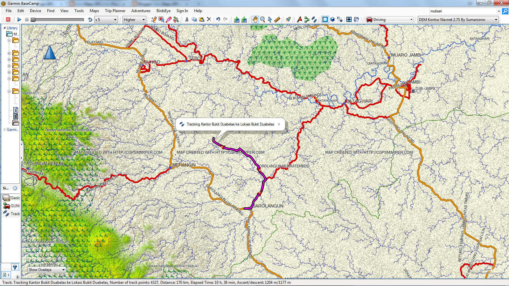Click the Cut icon

point(187,19)
